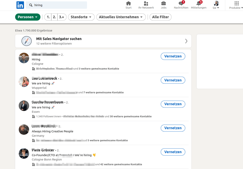Open the Sie profile menu
This screenshot has height=169, width=243.
pos(216,5)
